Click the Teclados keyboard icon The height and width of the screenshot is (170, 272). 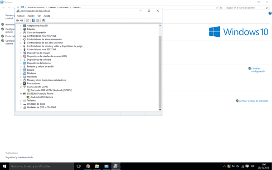(x=24, y=101)
